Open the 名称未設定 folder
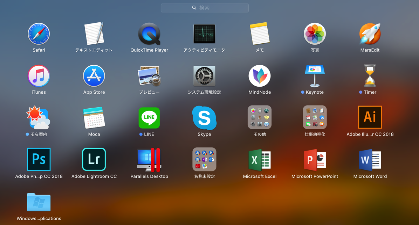This screenshot has height=225, width=419. (204, 159)
